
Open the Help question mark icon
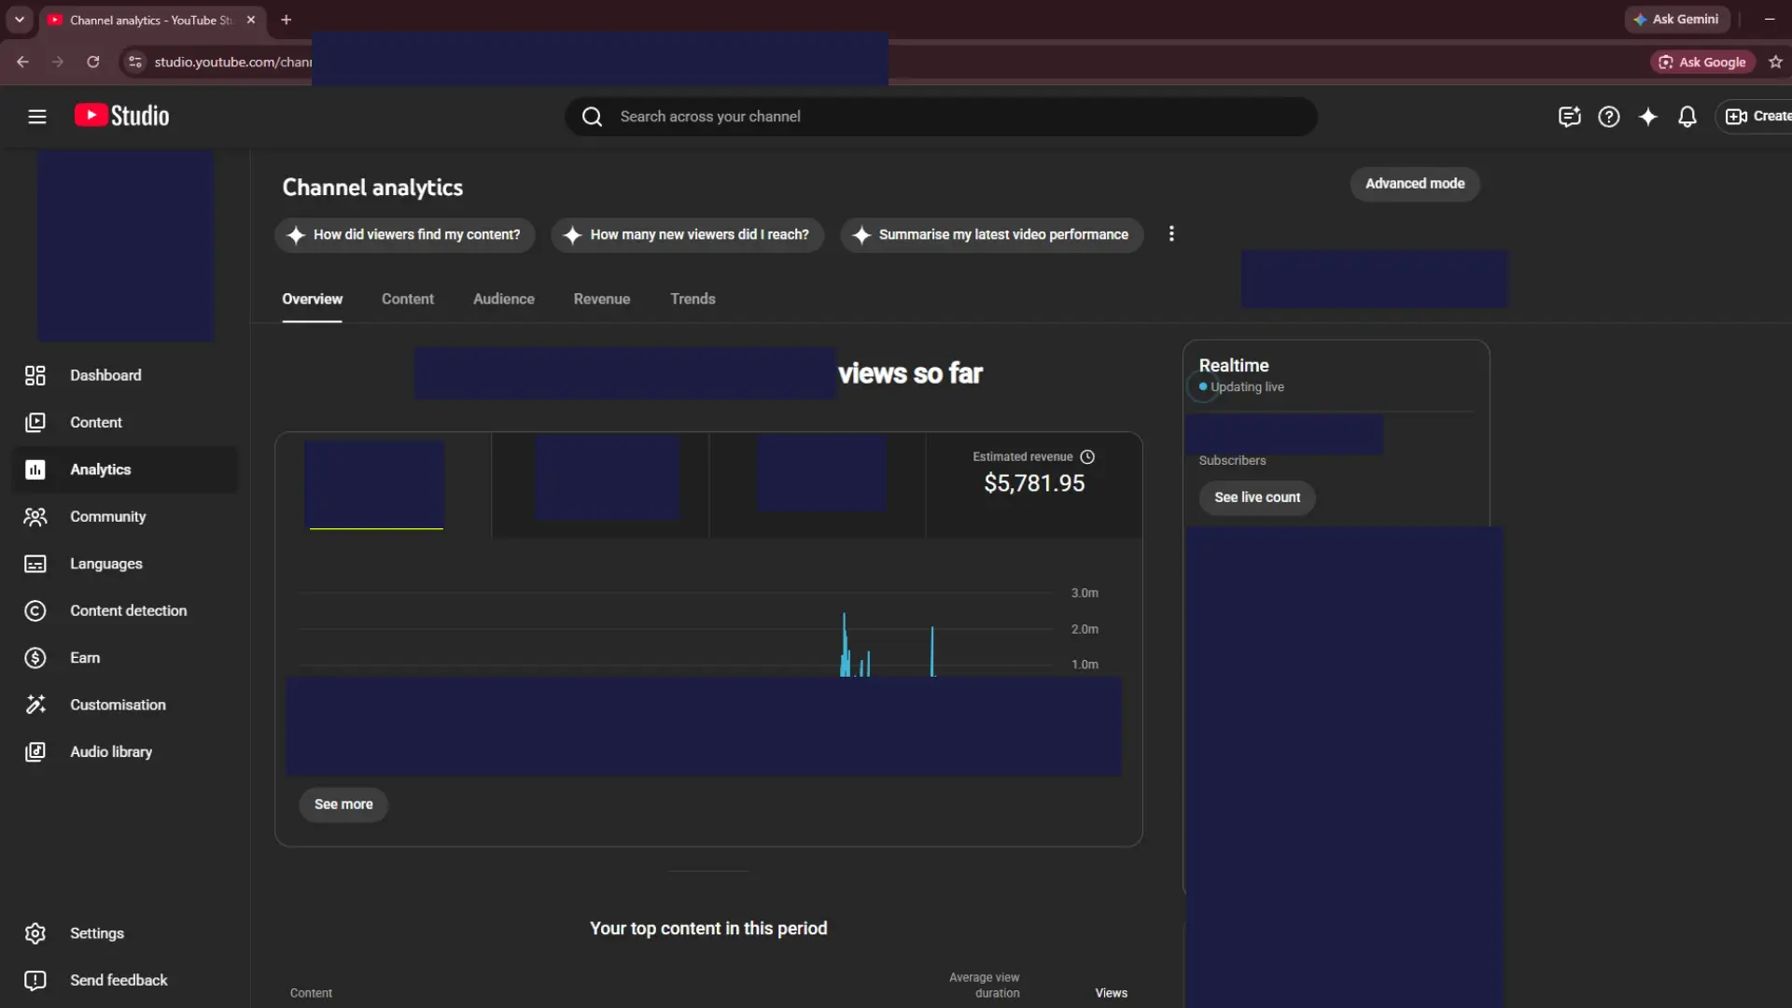point(1608,117)
